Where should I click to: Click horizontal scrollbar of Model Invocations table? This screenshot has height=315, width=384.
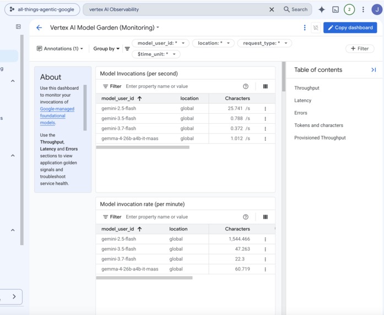pos(143,147)
